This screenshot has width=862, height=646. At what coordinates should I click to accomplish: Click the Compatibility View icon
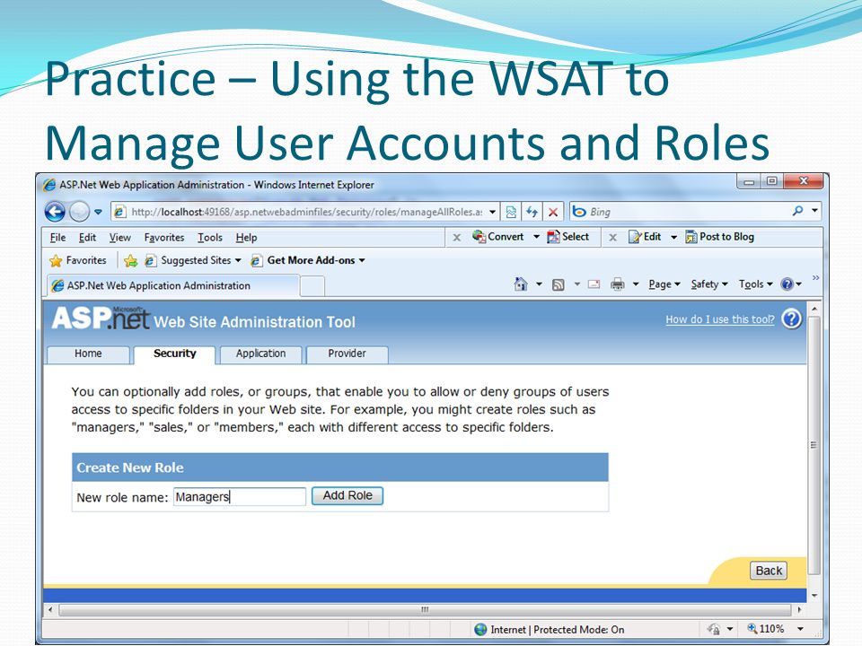pos(511,212)
